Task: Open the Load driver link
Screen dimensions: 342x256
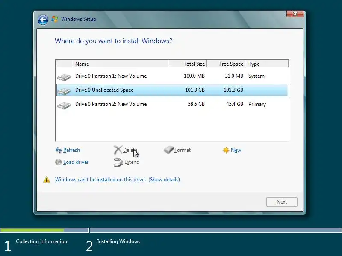Action: coord(76,162)
